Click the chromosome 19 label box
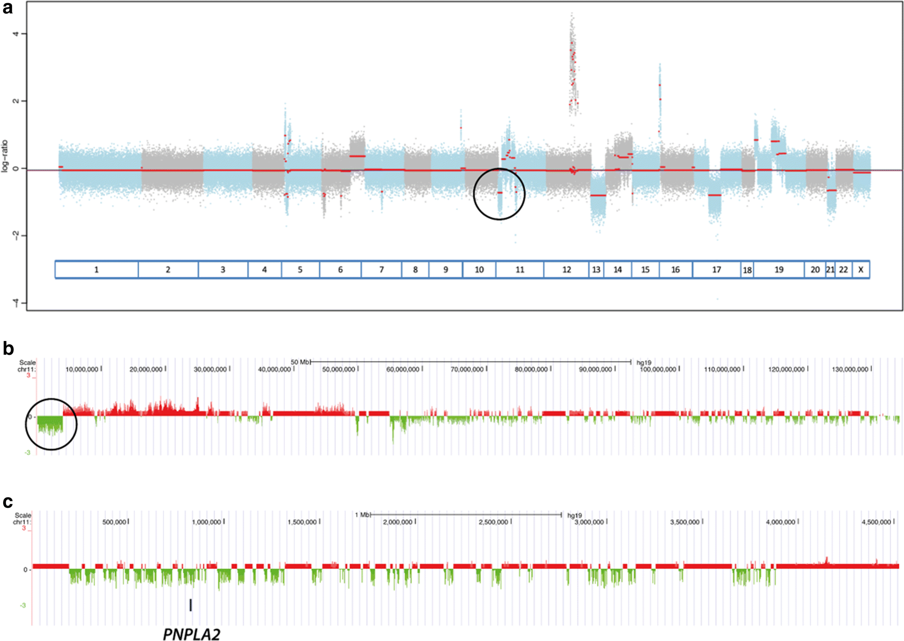The height and width of the screenshot is (641, 904). pos(779,270)
